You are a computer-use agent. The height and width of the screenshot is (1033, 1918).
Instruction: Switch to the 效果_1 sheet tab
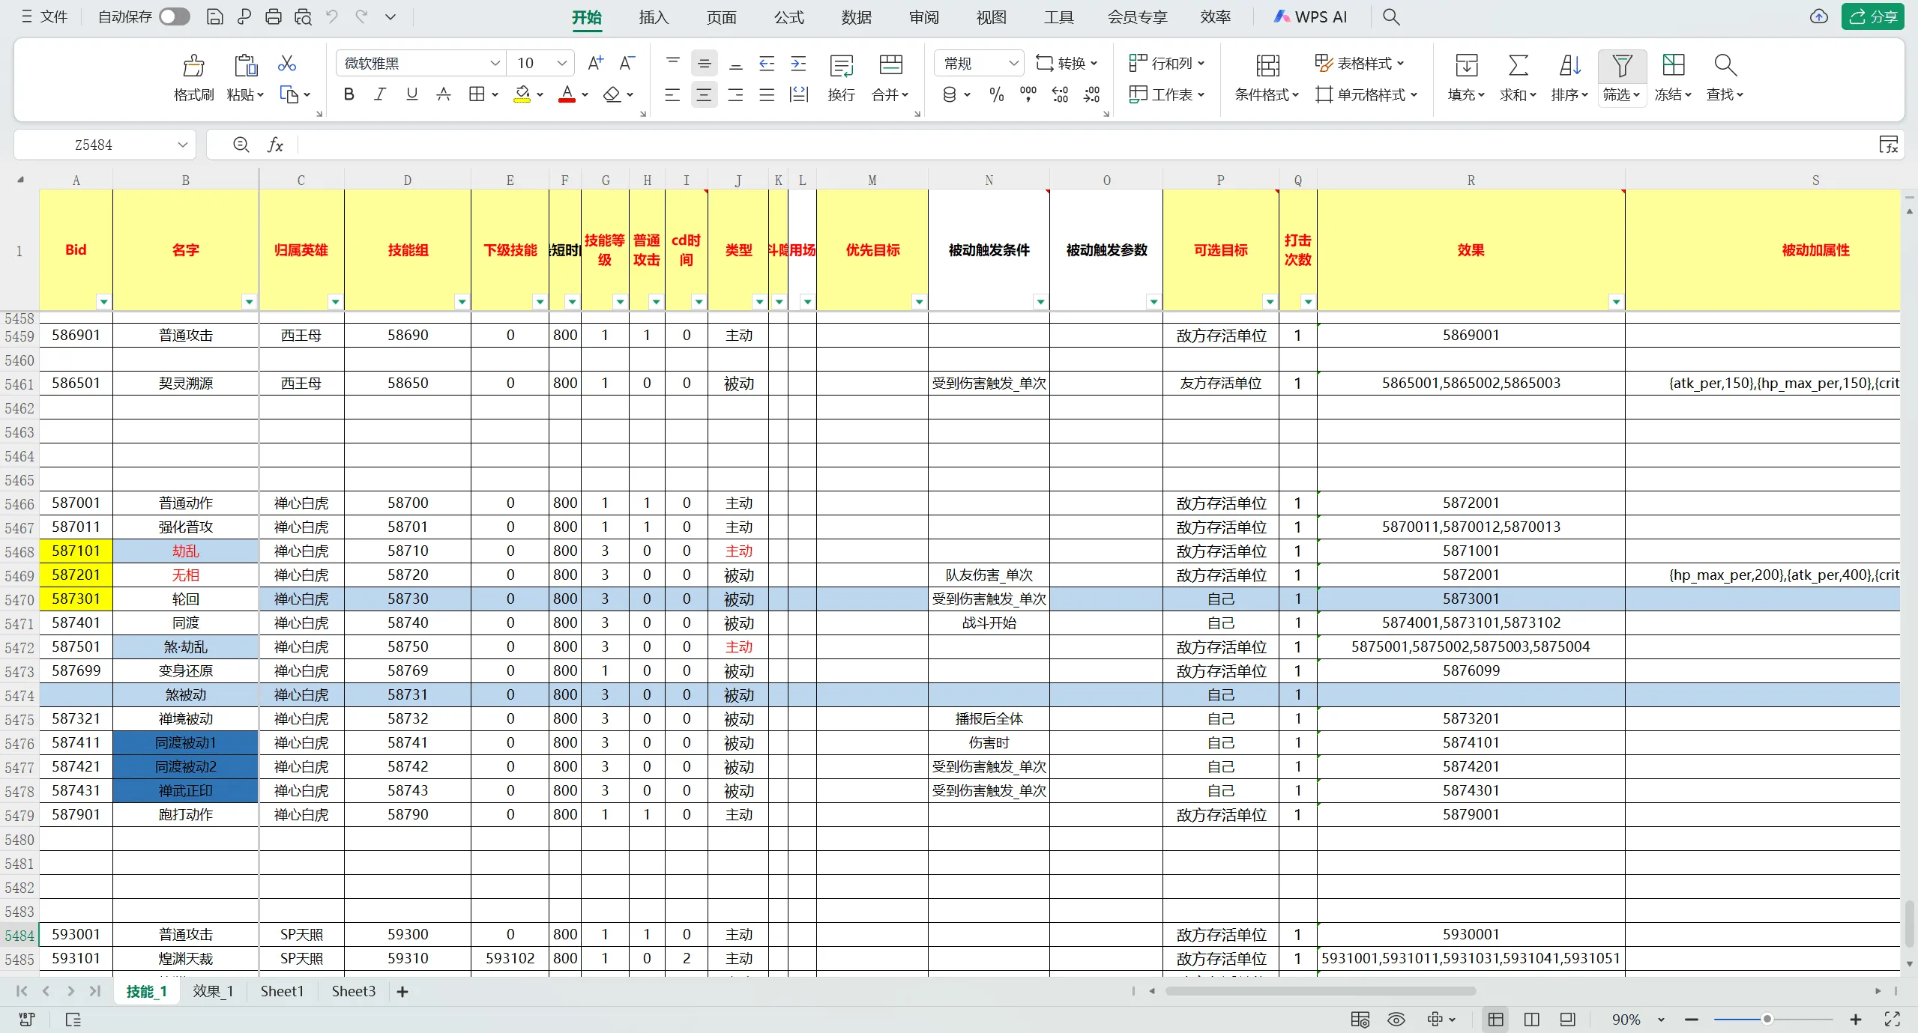(213, 991)
